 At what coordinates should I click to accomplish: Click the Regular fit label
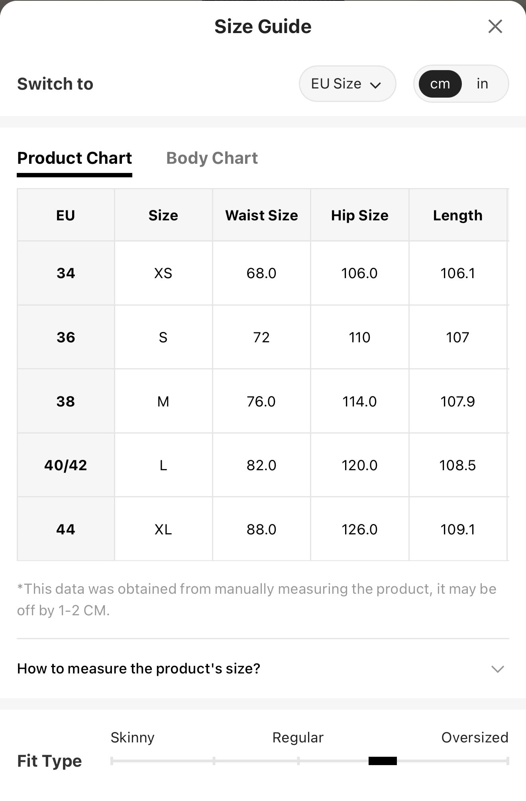pos(298,737)
